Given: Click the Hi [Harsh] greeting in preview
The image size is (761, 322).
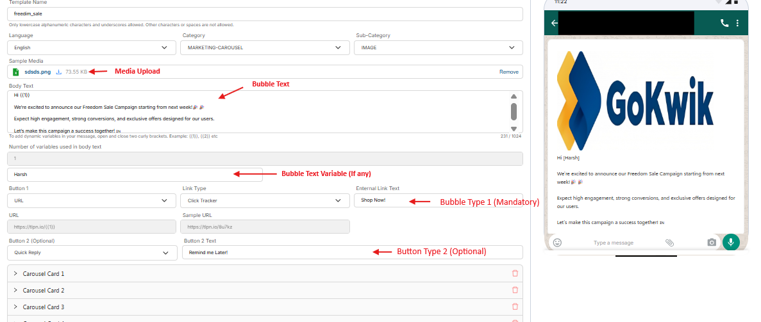Looking at the screenshot, I should 568,157.
